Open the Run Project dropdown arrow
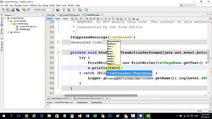212x119 pixels. click(77, 10)
